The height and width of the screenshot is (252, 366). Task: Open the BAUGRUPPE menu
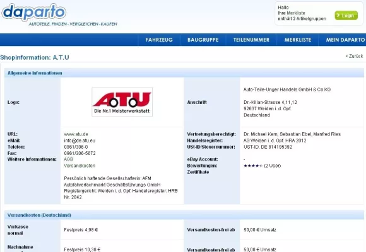pos(203,40)
